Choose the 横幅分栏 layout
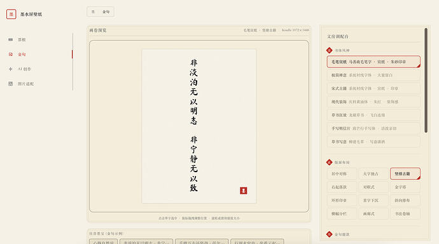Viewport: 439px width, 244px height. point(342,213)
